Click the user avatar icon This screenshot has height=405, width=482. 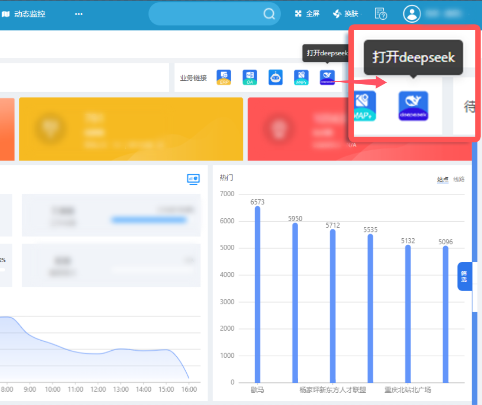point(412,14)
